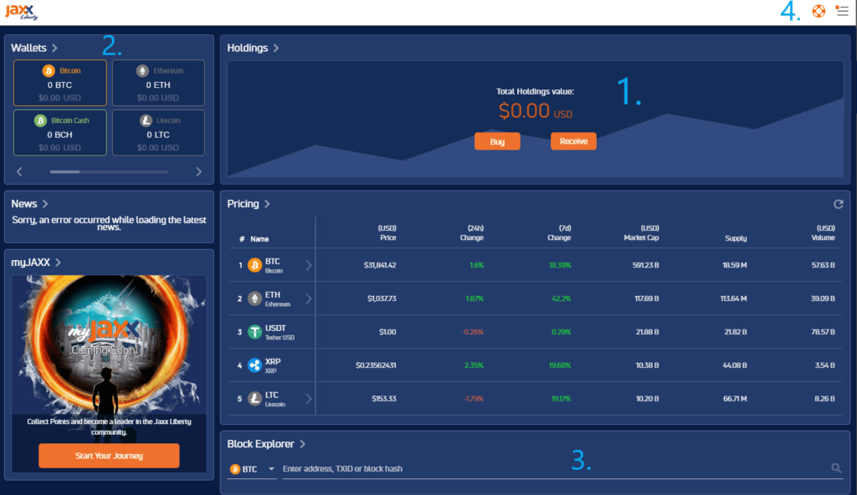Click the Name column header
857x495 pixels.
click(x=259, y=239)
